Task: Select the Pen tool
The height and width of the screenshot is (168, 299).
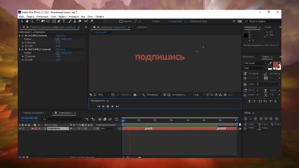Action: [59, 21]
